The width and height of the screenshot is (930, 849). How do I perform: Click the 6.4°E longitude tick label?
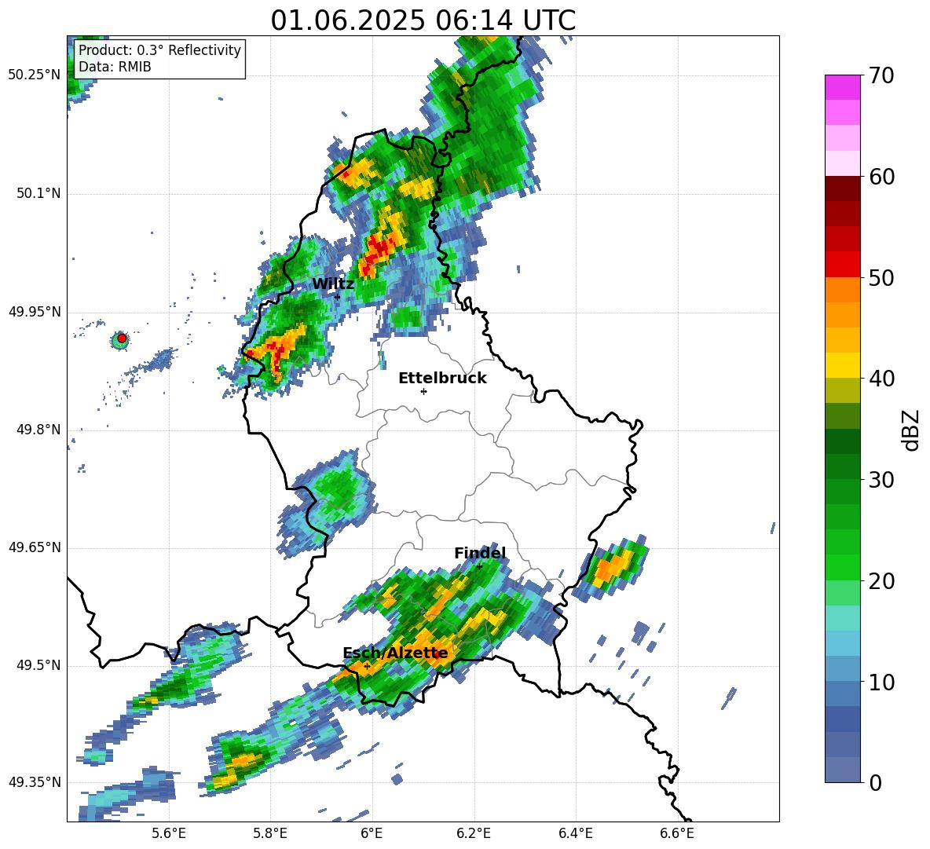pos(575,833)
